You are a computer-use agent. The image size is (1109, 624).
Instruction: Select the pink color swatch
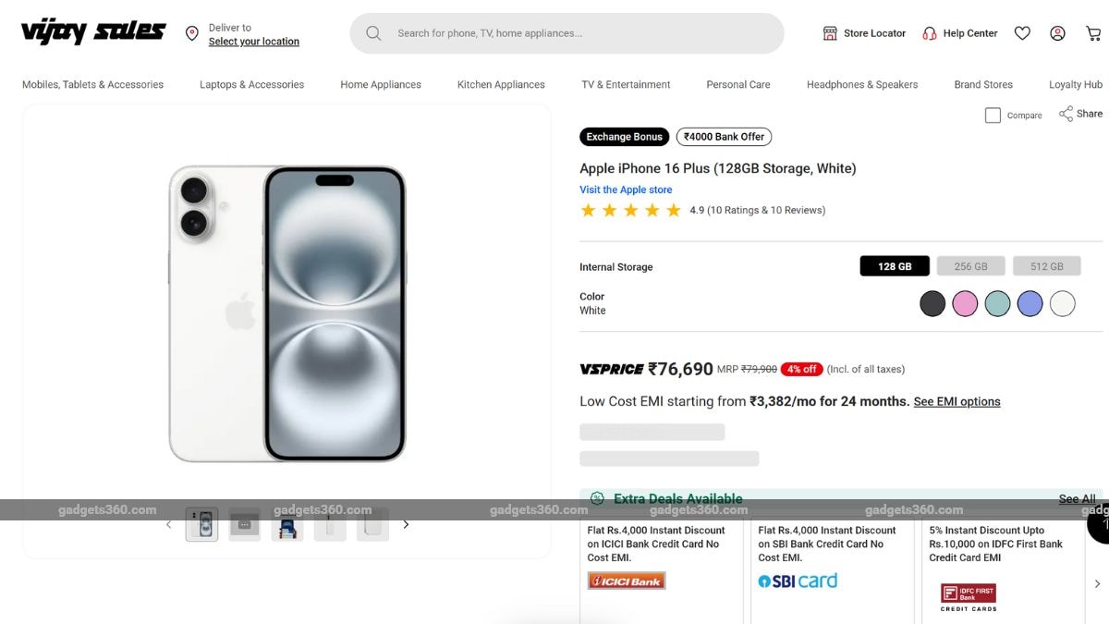point(965,303)
